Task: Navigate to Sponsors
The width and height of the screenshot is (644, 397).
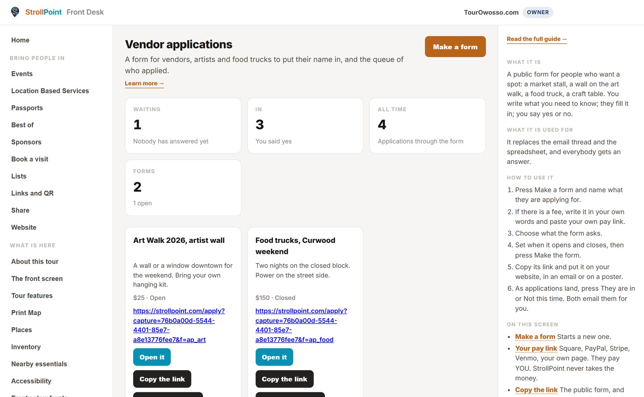Action: point(26,142)
